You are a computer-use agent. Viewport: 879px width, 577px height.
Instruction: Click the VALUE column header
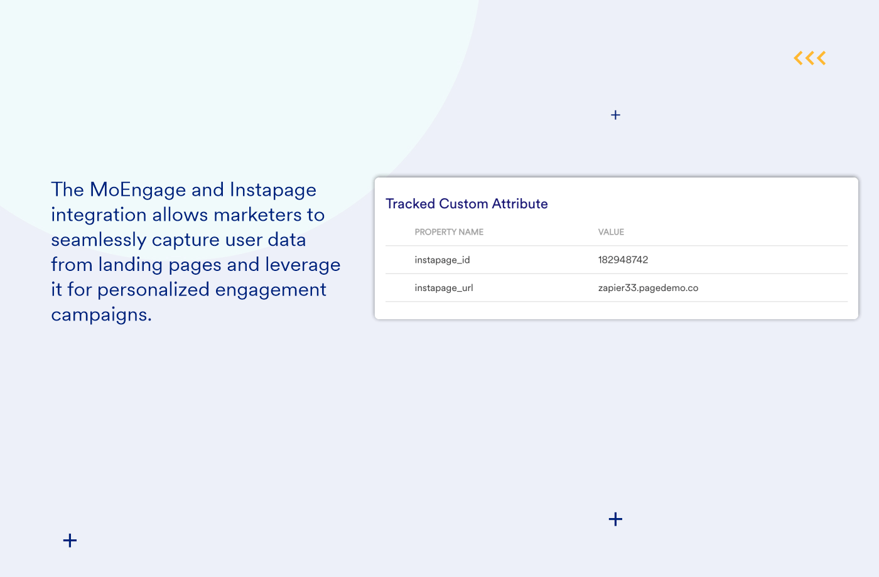[611, 232]
